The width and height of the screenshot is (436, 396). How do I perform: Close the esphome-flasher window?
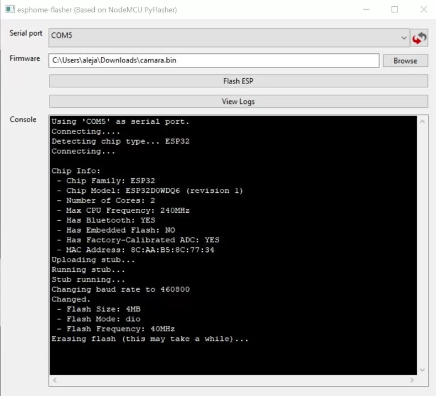(x=423, y=10)
